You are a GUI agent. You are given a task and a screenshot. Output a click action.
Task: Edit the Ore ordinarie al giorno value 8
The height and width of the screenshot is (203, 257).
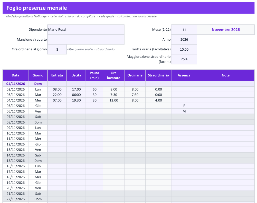point(57,49)
